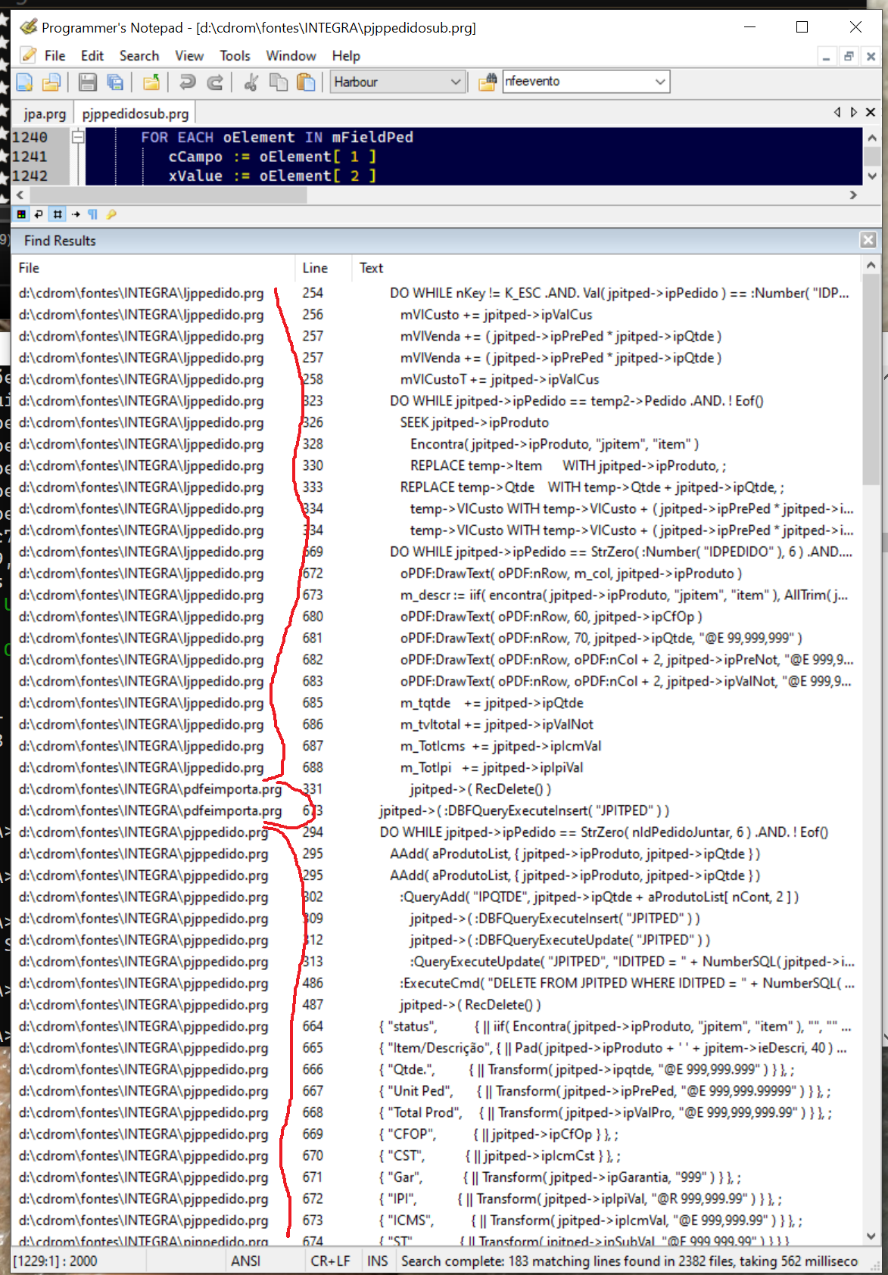Image resolution: width=888 pixels, height=1275 pixels.
Task: Open the File menu
Action: click(55, 56)
